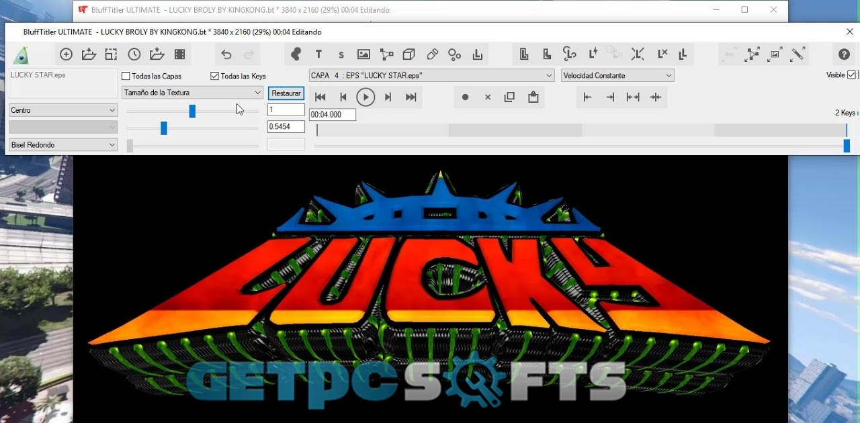Image resolution: width=860 pixels, height=423 pixels.
Task: Click the L surrounded by arrows icon
Action: [x=638, y=54]
